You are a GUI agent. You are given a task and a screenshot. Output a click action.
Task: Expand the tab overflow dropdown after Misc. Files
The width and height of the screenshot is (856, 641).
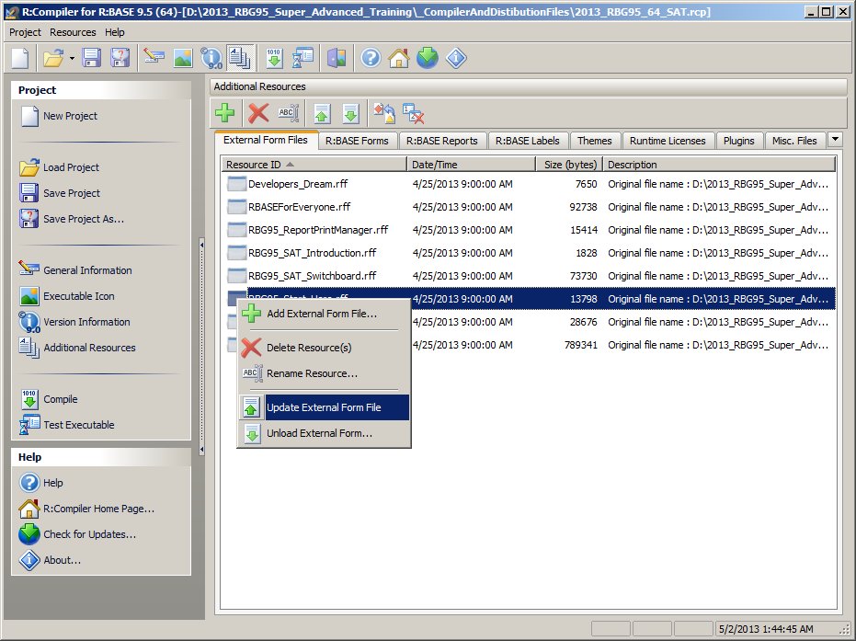(835, 140)
